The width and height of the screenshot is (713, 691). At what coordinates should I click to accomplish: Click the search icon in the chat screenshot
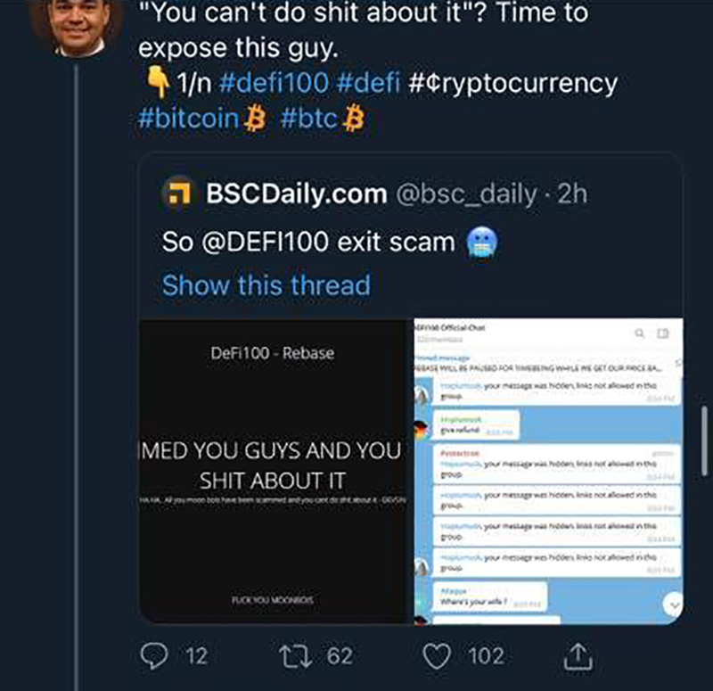pos(639,333)
